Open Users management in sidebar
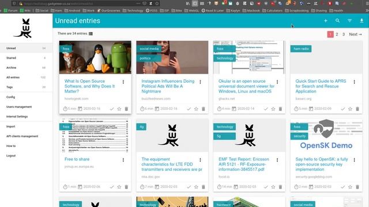The width and height of the screenshot is (369, 207). (x=26, y=107)
